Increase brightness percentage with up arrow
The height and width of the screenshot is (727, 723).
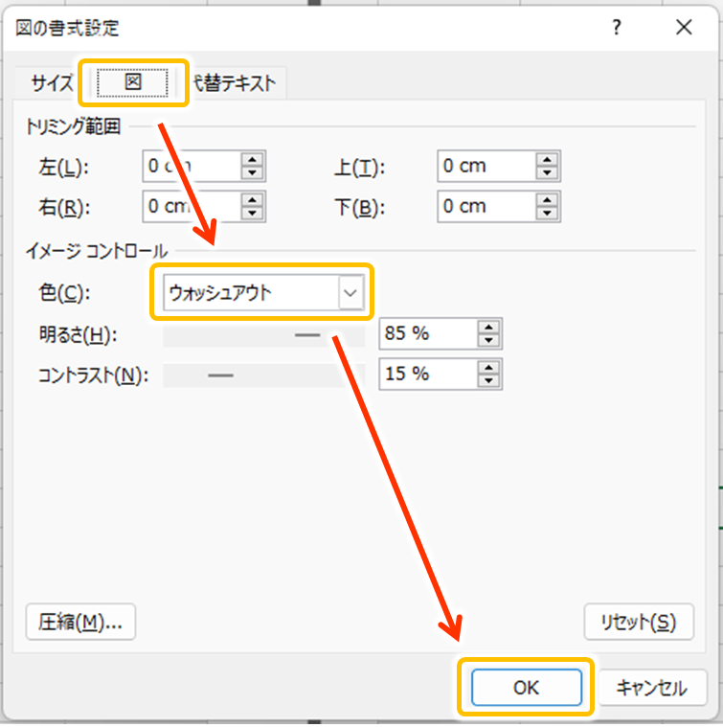(489, 329)
